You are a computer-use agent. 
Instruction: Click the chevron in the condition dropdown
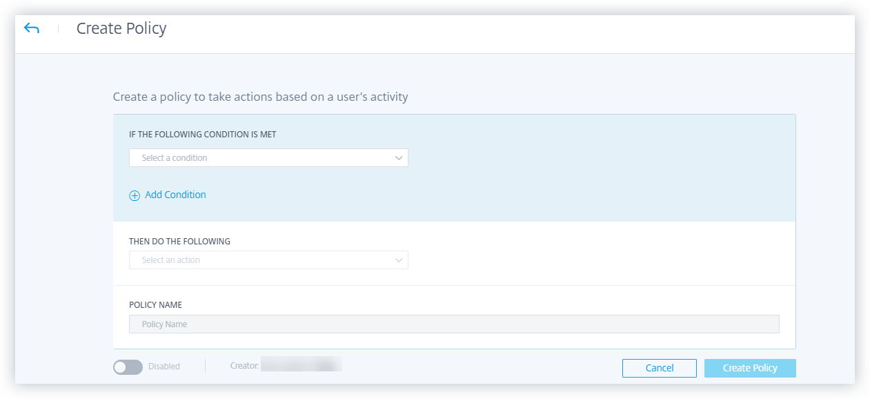399,158
